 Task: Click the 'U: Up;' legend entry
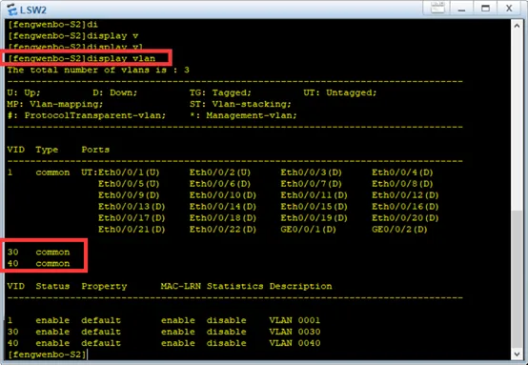pyautogui.click(x=24, y=92)
